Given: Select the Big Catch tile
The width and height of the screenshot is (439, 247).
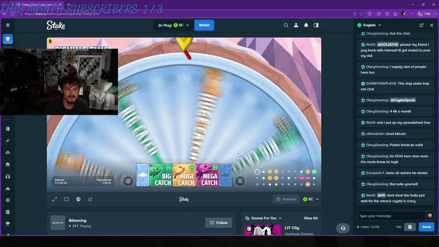Looking at the screenshot, I should coord(161,175).
